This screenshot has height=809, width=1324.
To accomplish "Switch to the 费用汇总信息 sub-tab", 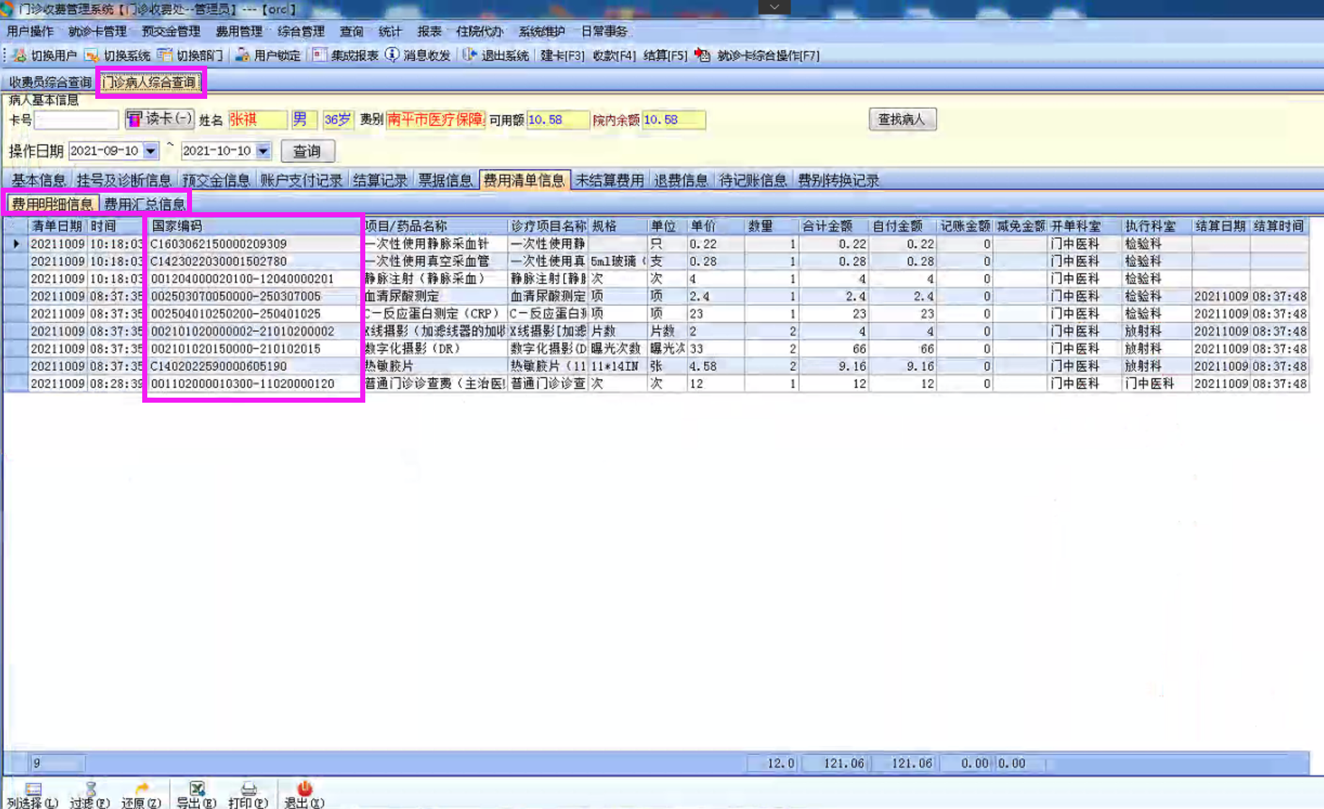I will 144,204.
